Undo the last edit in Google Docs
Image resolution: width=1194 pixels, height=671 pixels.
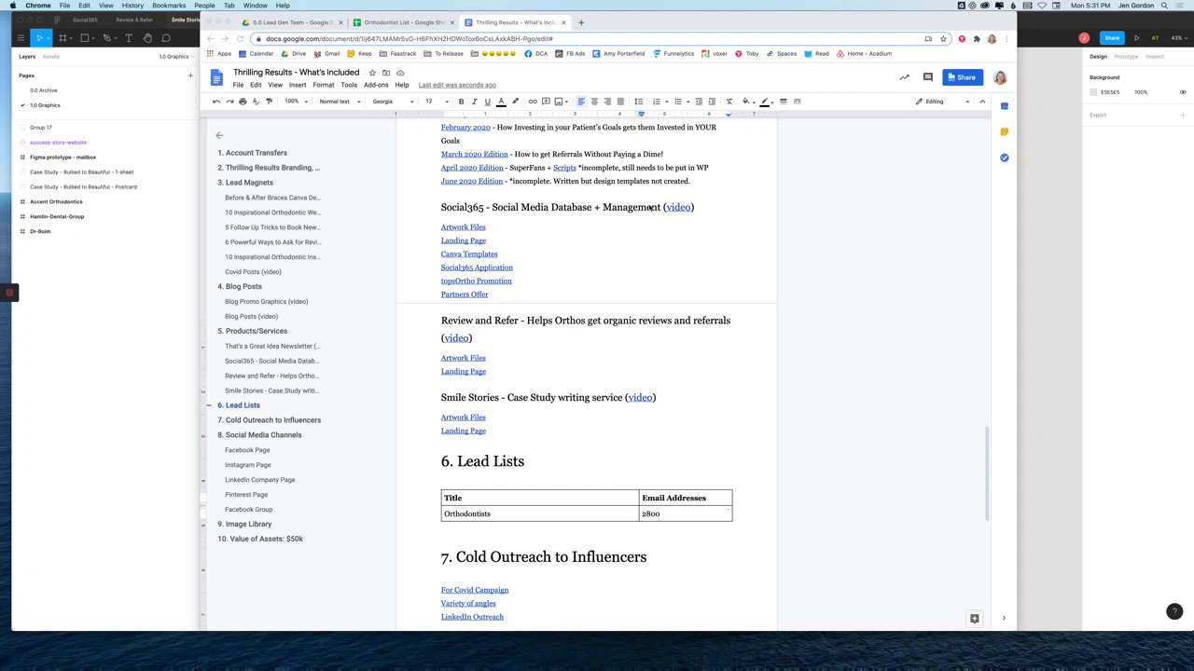(216, 102)
